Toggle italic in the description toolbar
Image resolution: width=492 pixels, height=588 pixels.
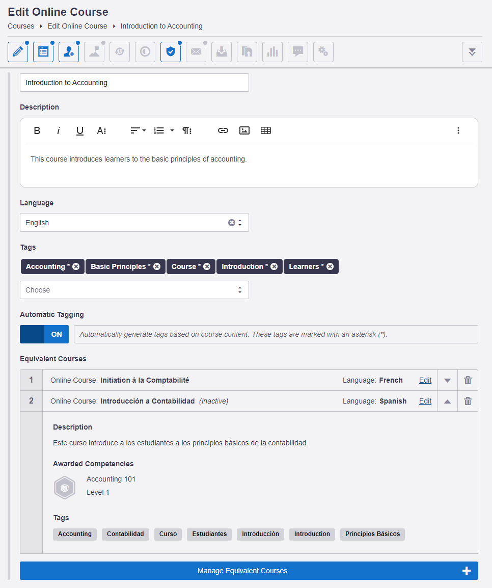coord(58,130)
